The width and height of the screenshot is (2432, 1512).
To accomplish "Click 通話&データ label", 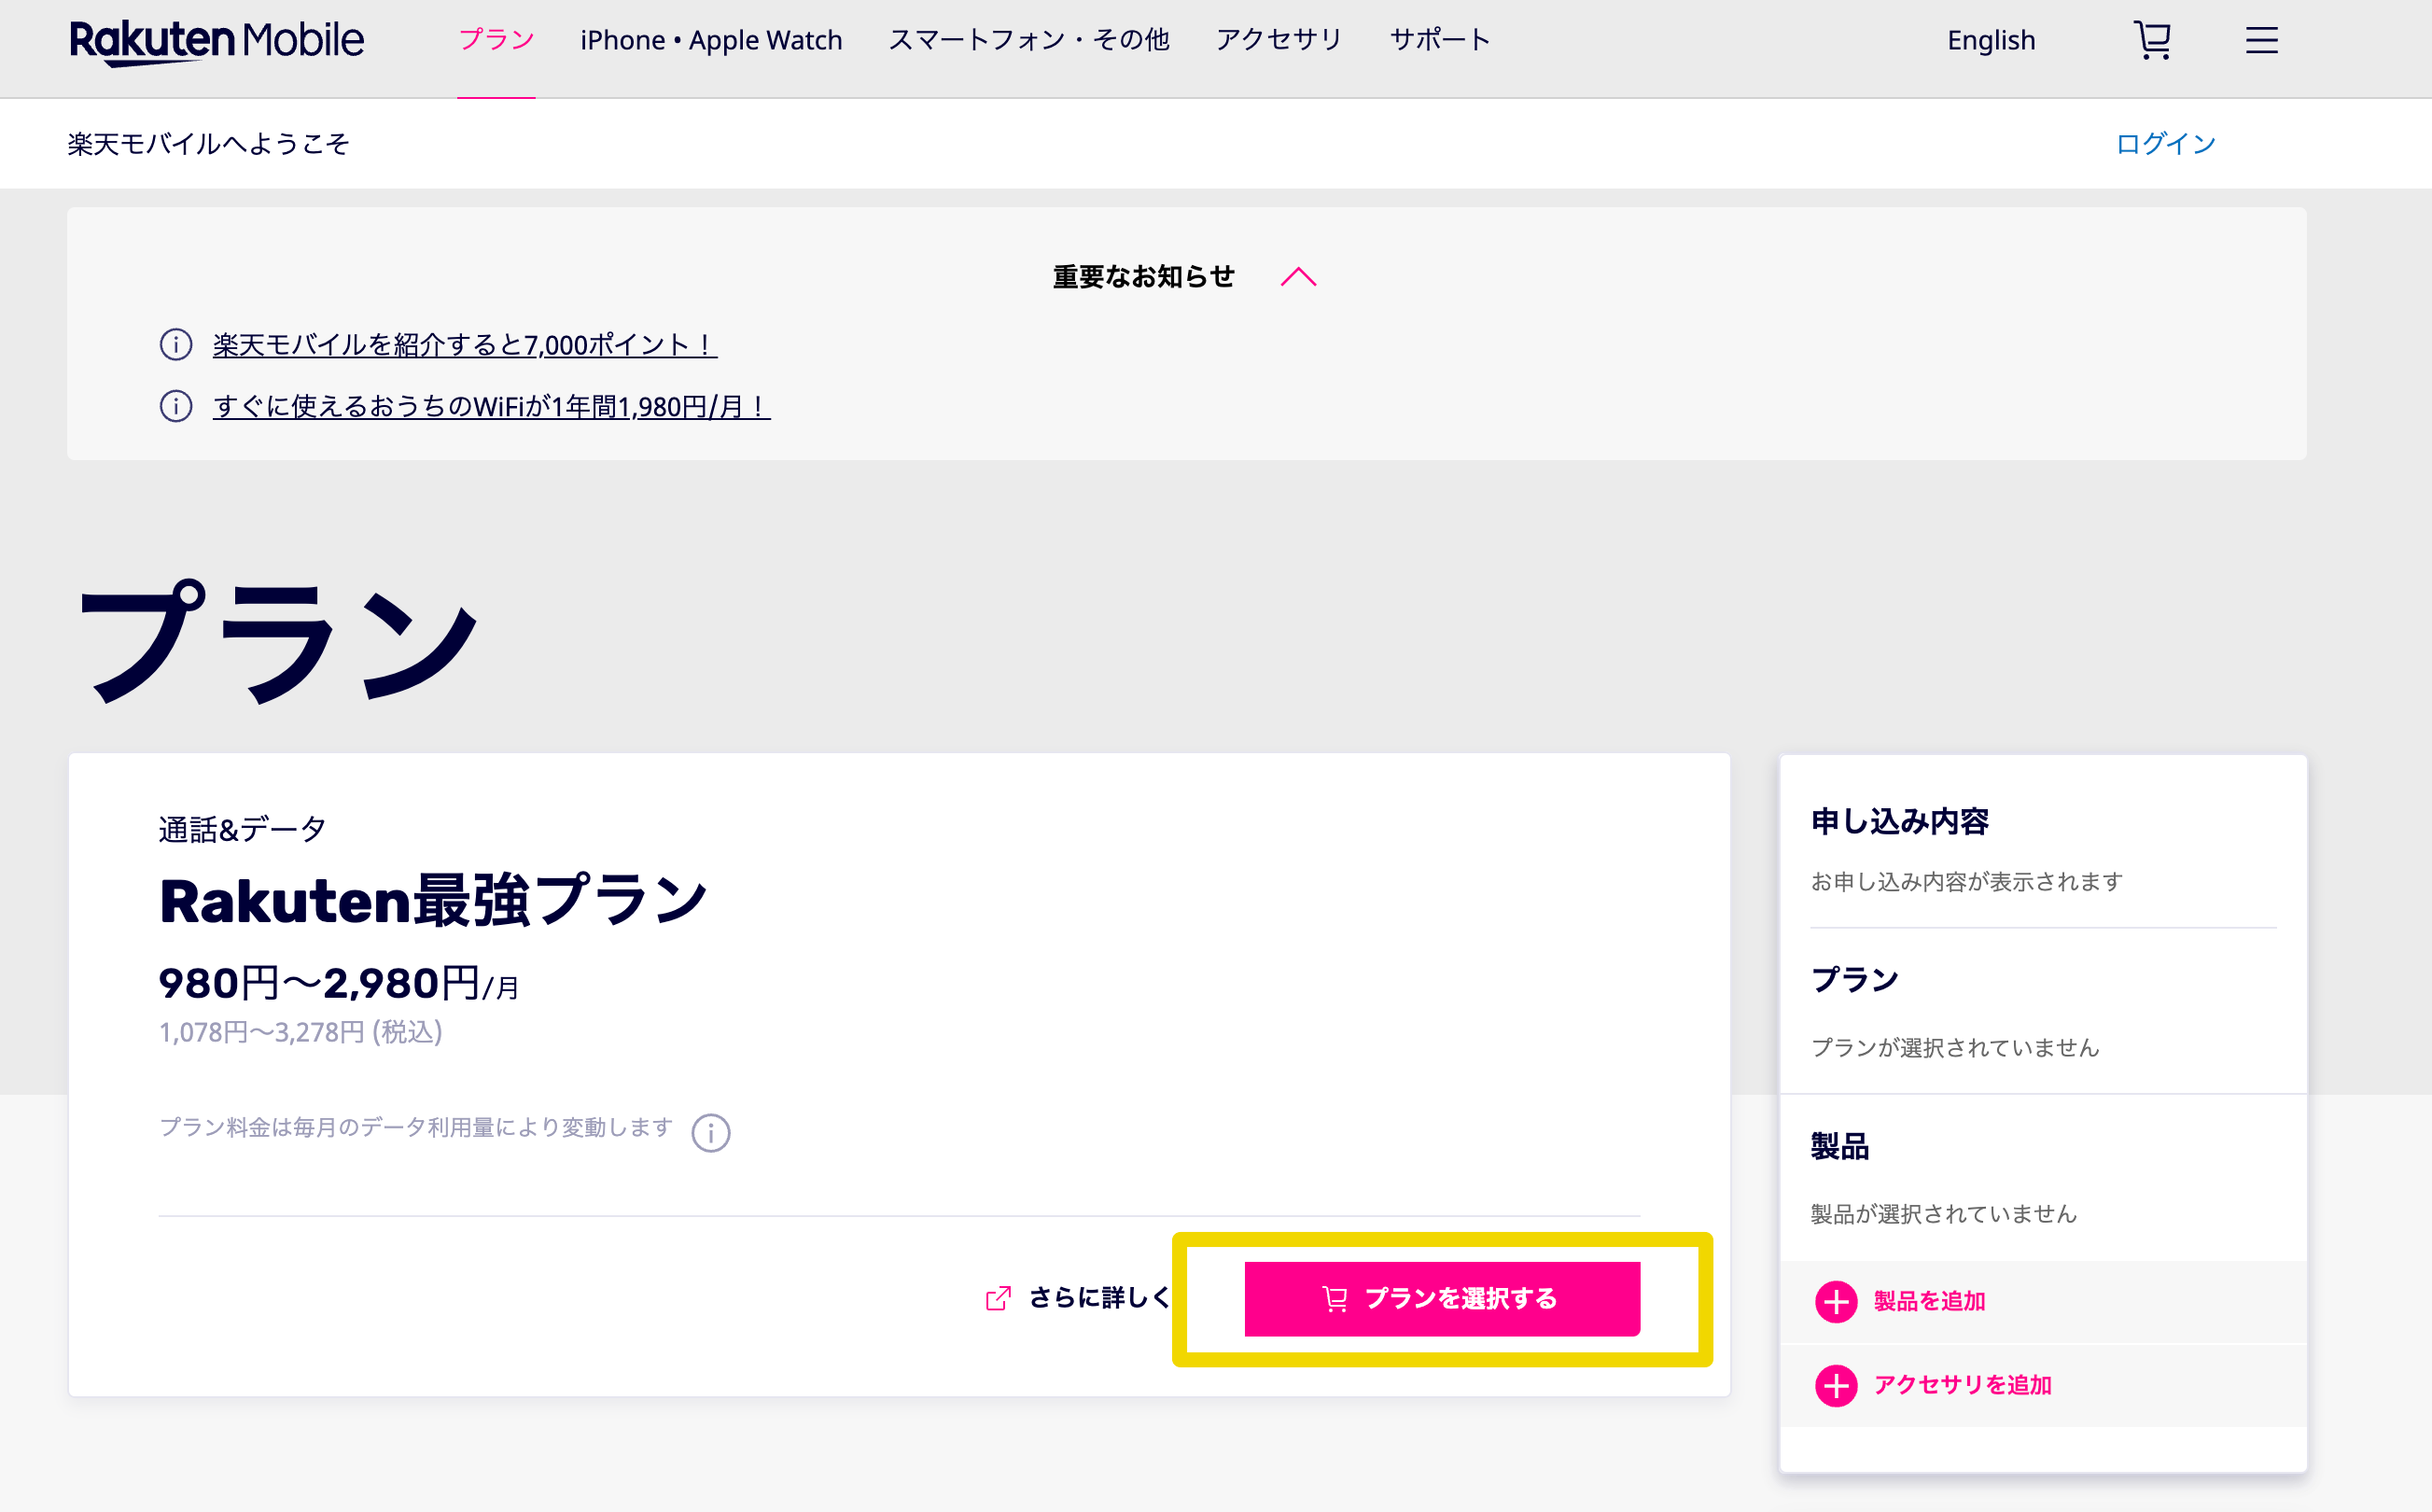I will [243, 829].
